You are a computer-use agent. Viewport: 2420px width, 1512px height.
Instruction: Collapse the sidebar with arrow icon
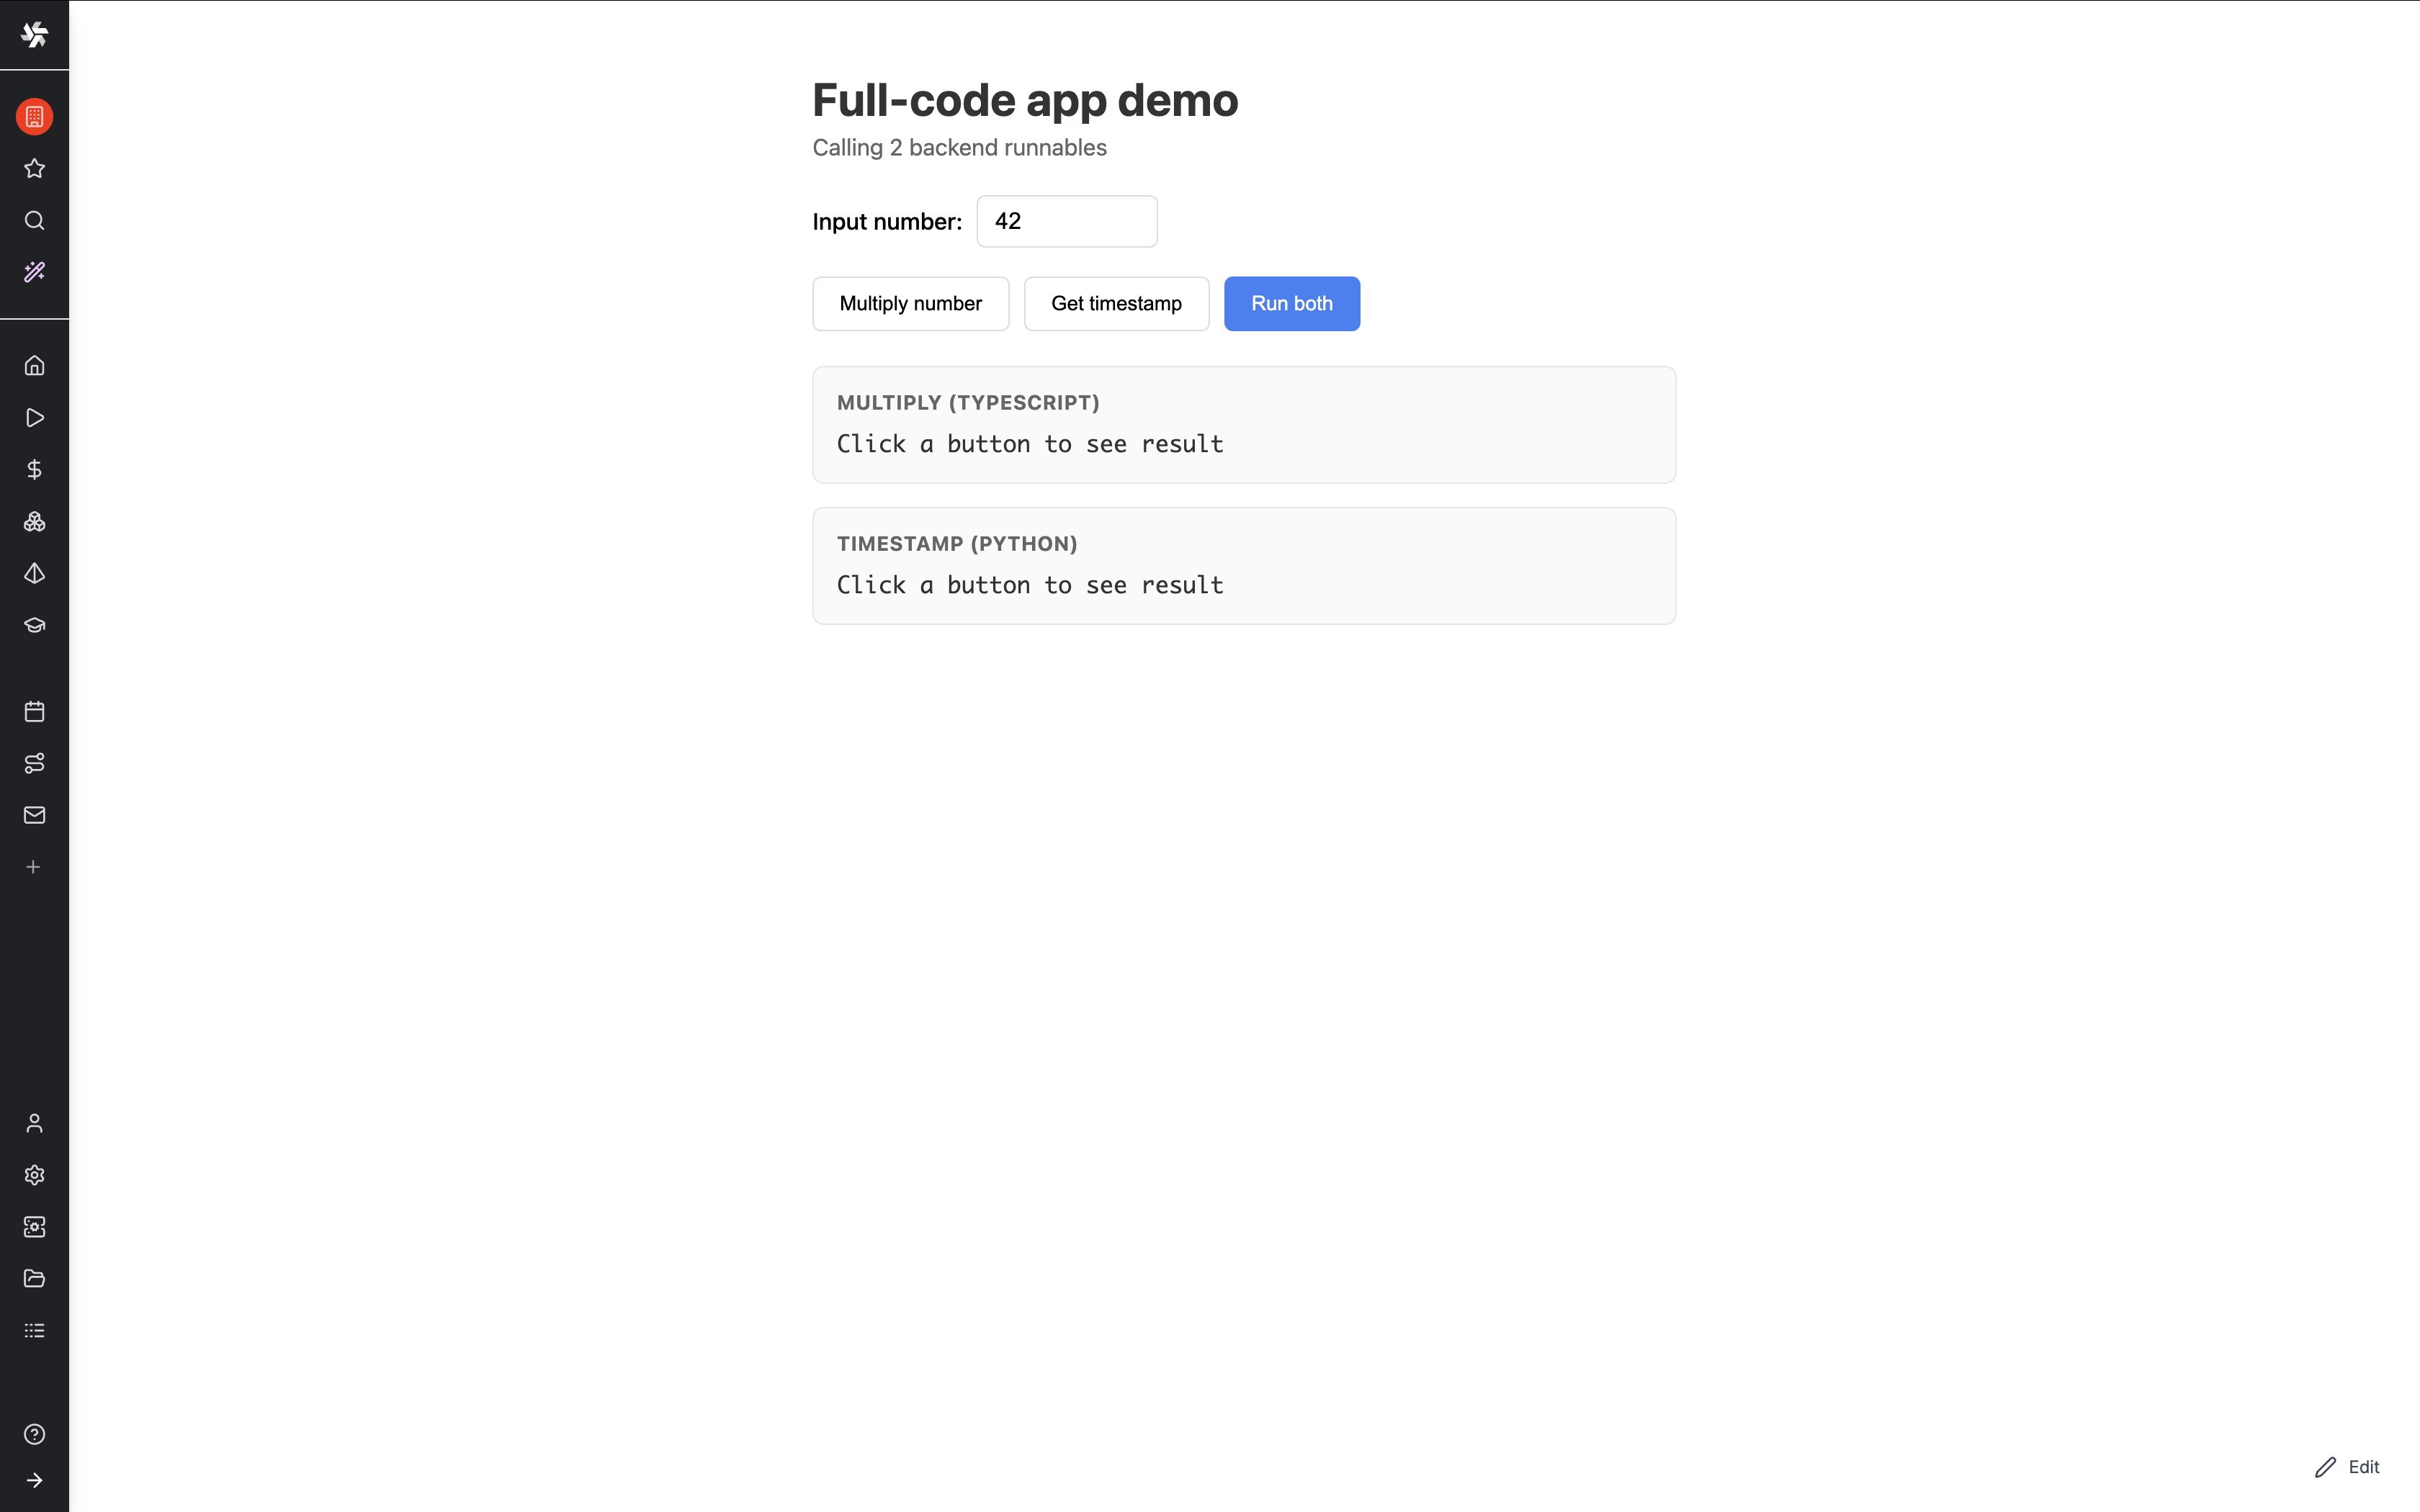pyautogui.click(x=35, y=1481)
